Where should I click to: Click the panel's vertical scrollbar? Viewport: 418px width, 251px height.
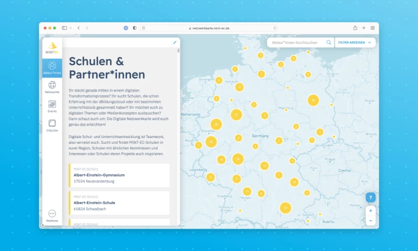[x=178, y=51]
